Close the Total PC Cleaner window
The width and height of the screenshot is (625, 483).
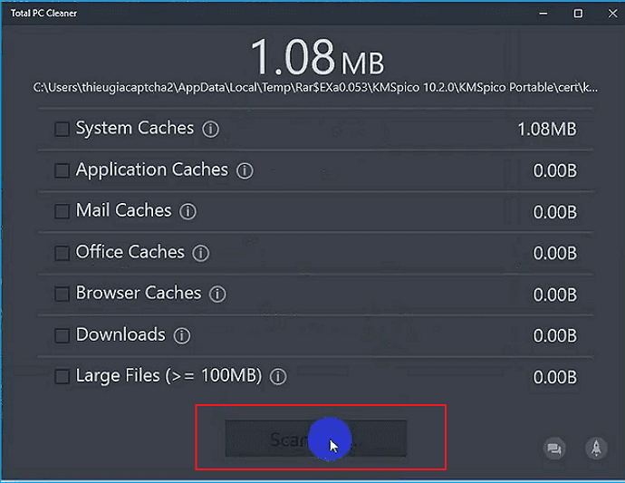[x=612, y=14]
